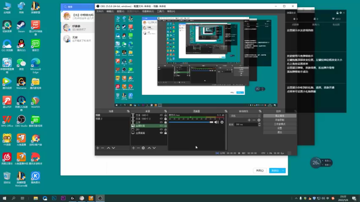
Task: Open Premiere Pro from the taskbar
Action: [x=63, y=198]
